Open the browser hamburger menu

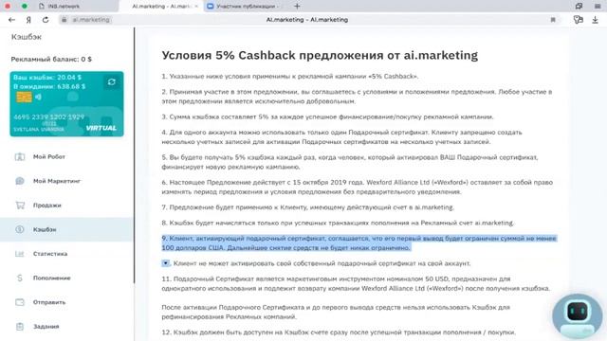(598, 7)
